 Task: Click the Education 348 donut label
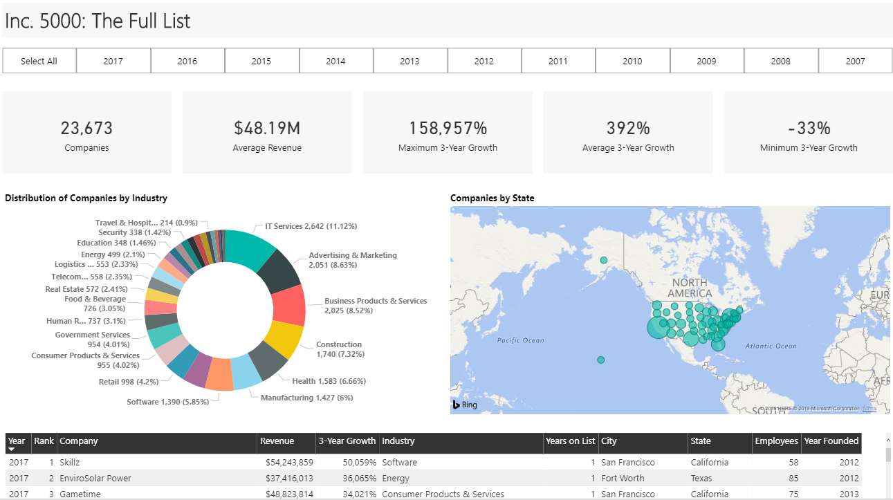pos(116,243)
